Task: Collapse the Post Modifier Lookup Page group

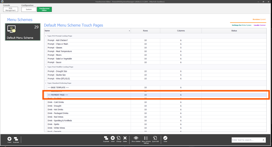Action: [46, 67]
